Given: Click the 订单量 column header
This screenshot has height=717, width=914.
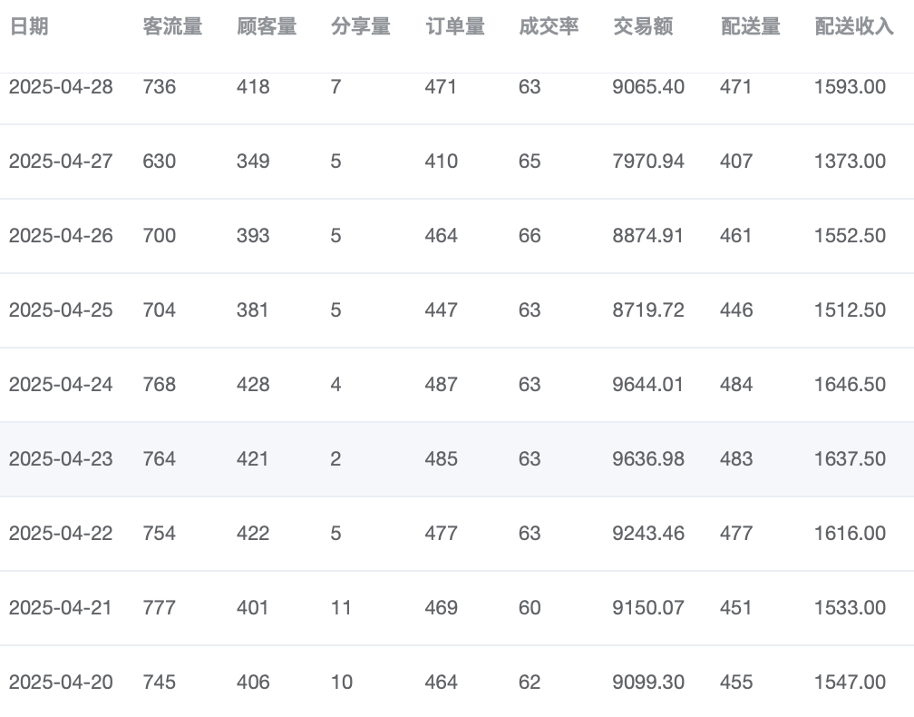Looking at the screenshot, I should point(455,27).
